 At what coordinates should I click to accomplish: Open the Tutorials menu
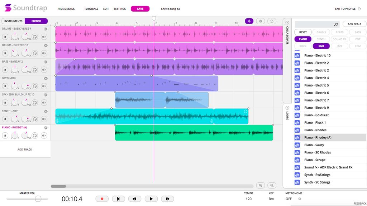pyautogui.click(x=91, y=9)
